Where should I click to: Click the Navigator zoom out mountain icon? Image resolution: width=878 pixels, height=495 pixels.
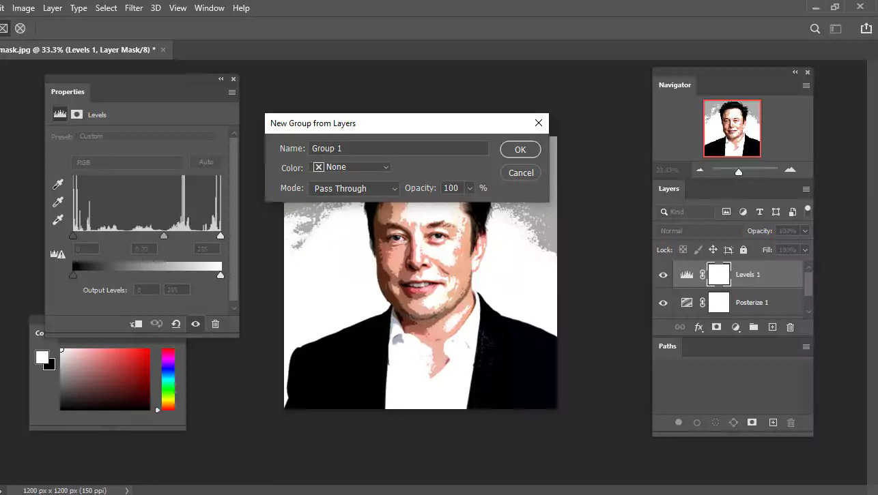point(699,169)
